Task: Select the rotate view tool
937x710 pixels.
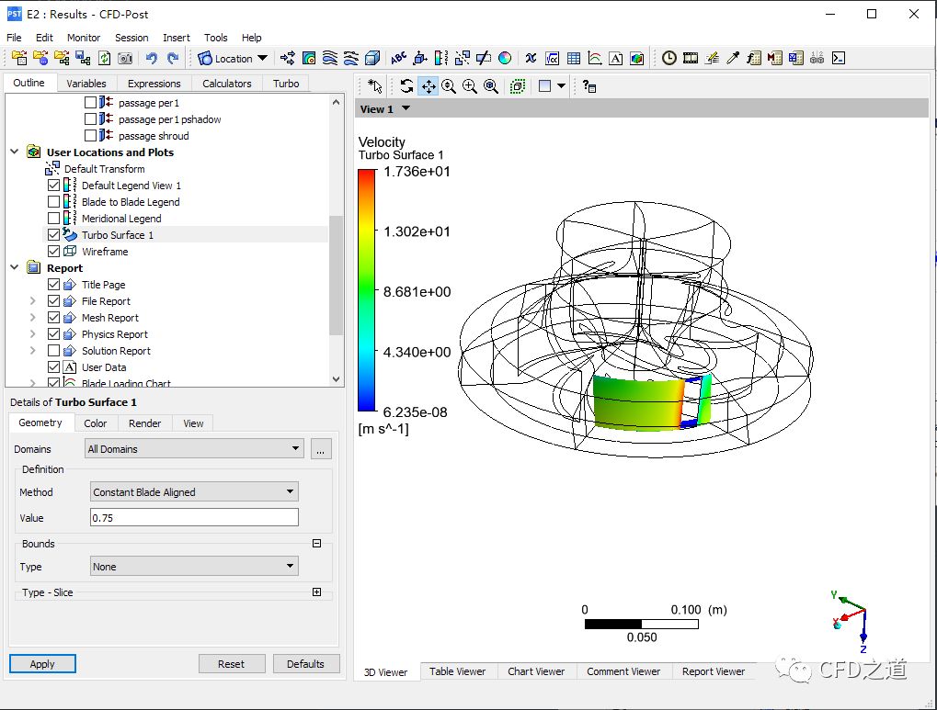Action: [x=406, y=86]
